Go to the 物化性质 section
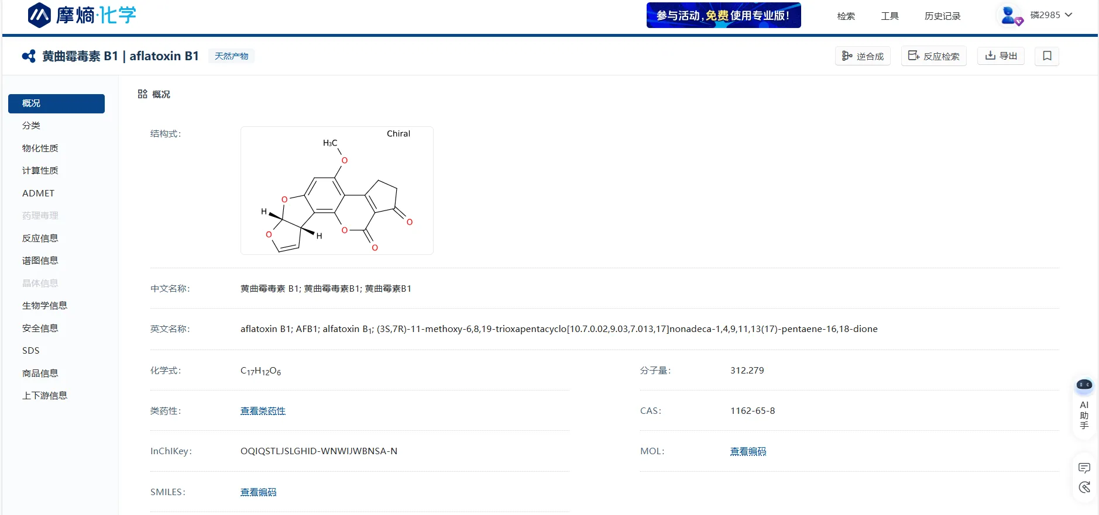The width and height of the screenshot is (1099, 515). click(x=40, y=148)
